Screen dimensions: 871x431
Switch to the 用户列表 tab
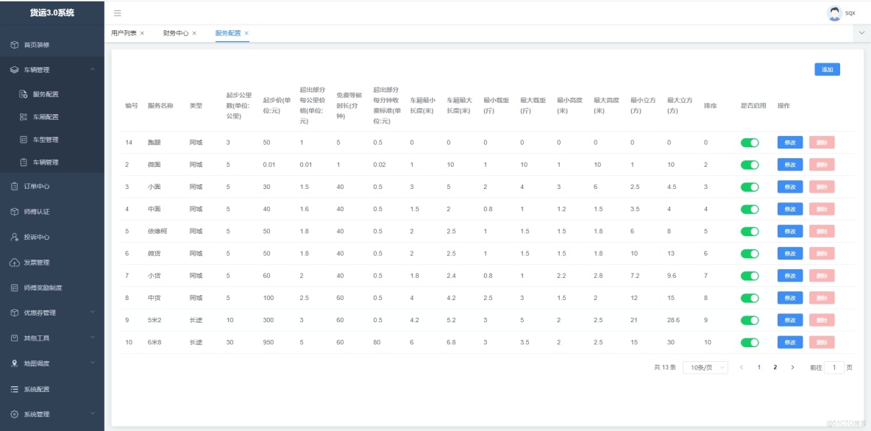click(x=124, y=33)
